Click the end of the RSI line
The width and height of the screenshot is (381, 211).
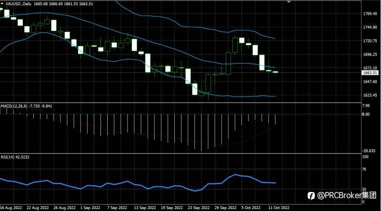275,183
